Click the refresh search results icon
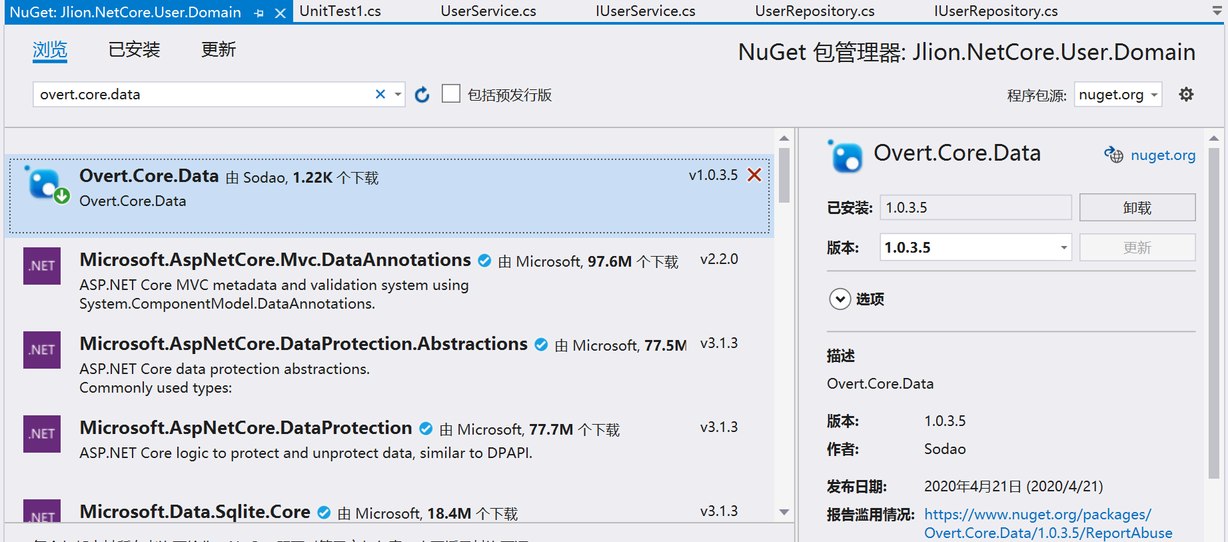This screenshot has height=542, width=1228. [x=422, y=95]
